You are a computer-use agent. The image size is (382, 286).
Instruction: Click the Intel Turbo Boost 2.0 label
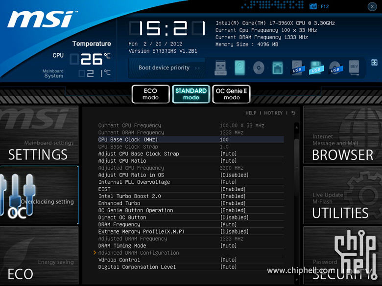[x=130, y=196]
